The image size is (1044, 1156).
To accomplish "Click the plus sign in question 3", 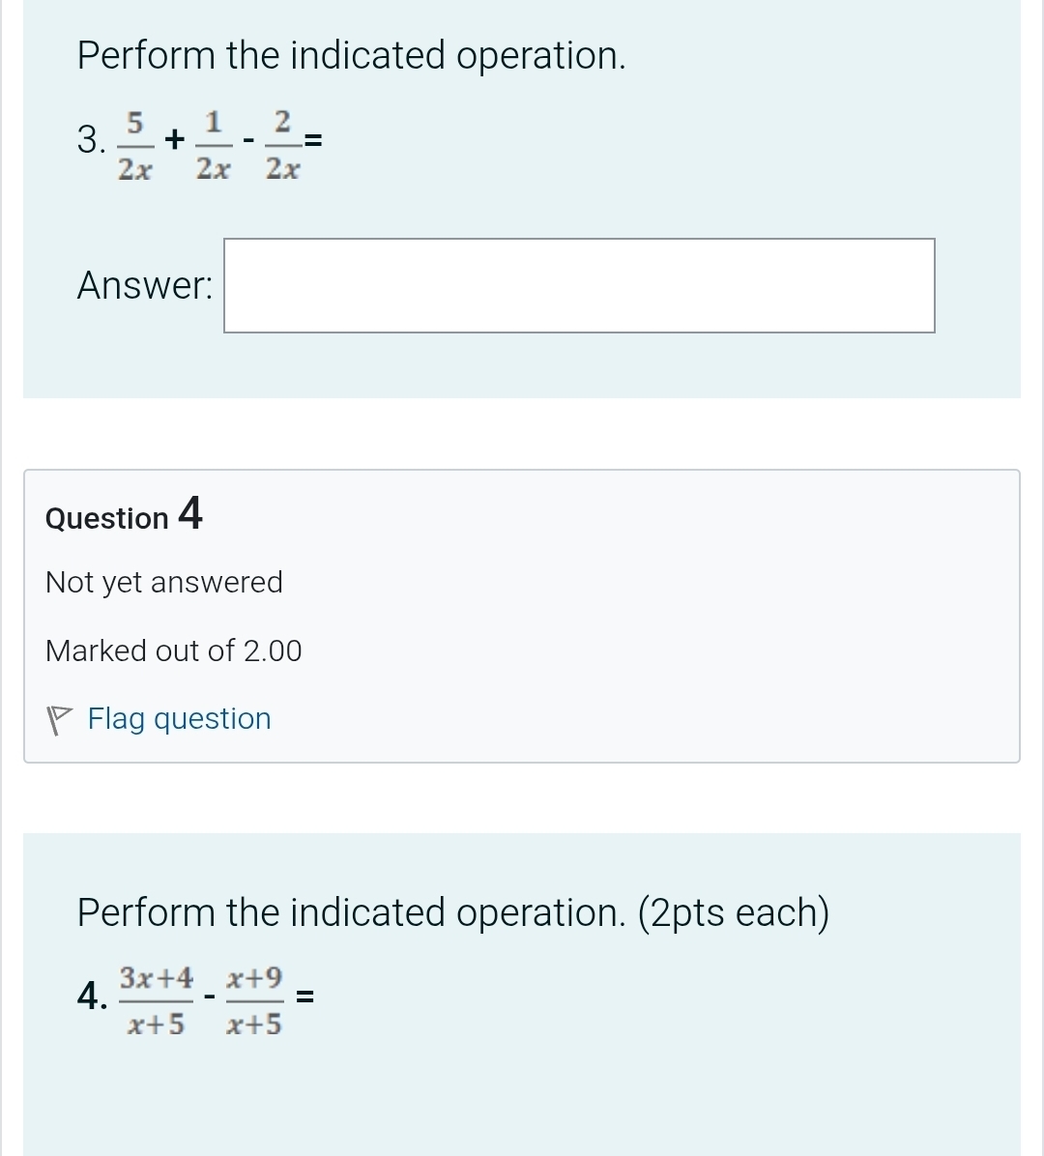I will (x=173, y=140).
